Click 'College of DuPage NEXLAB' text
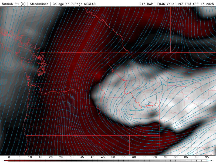 click(74, 4)
